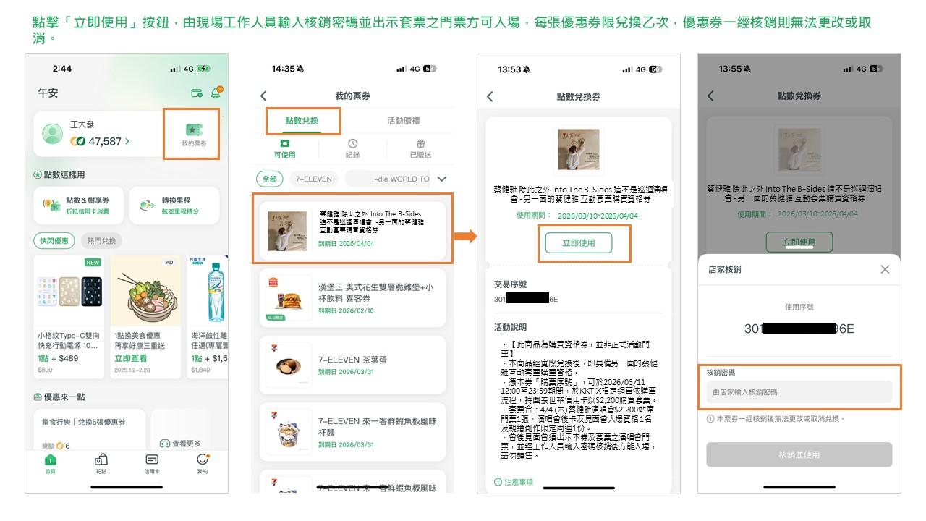The width and height of the screenshot is (926, 521).
Task: Tap the cup noodle coupon thumbnail
Action: 288,432
